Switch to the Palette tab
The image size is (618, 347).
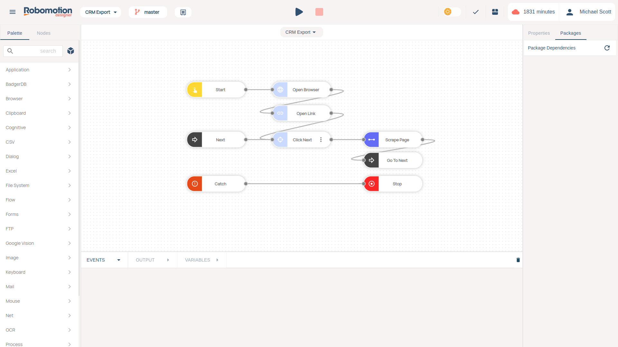pos(15,33)
